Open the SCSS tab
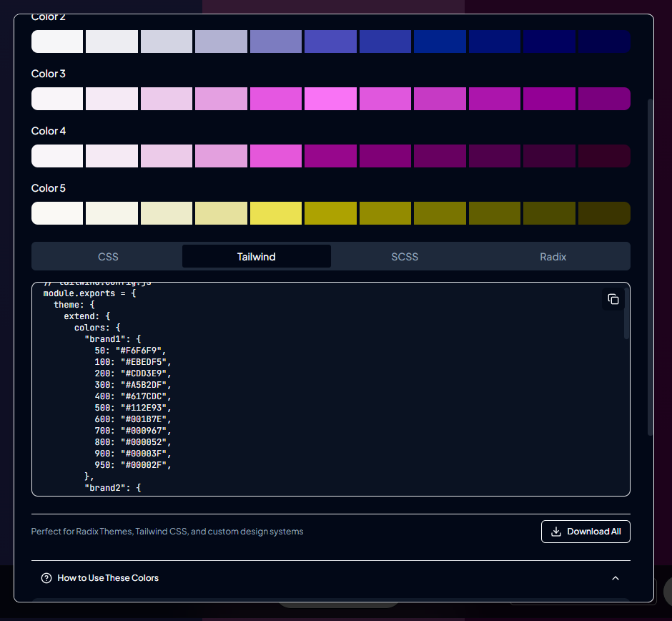The image size is (672, 621). 405,256
